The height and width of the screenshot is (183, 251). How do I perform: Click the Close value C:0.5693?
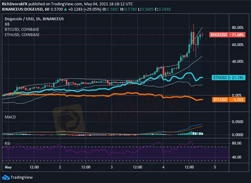[x=163, y=9]
